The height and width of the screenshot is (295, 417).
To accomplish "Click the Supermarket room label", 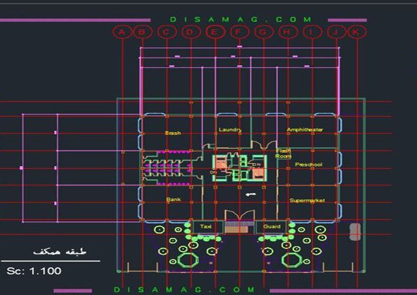I will coord(306,201).
